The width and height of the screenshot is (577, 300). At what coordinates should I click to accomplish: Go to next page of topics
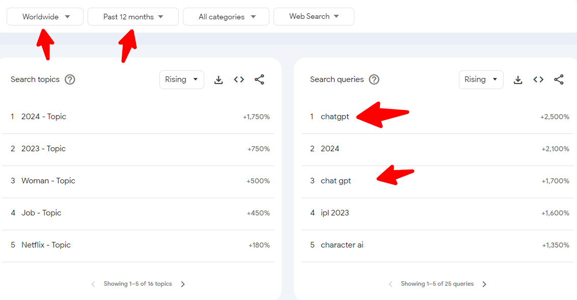pos(183,284)
